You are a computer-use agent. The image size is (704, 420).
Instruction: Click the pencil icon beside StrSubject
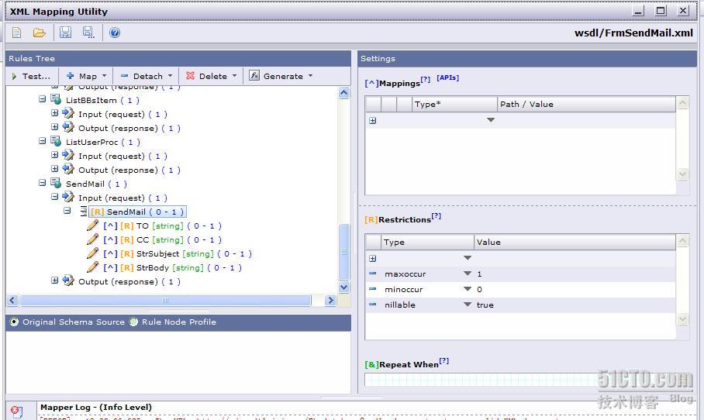pos(92,253)
